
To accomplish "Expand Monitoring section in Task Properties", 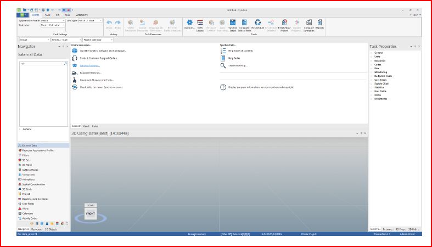I will (x=372, y=72).
